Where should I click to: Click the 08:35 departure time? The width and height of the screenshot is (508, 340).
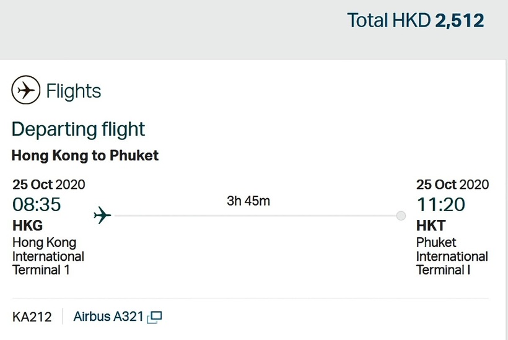pos(37,204)
